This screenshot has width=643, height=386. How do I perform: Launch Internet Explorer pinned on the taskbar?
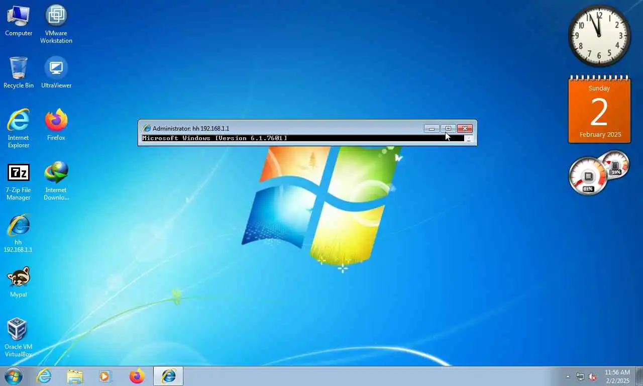click(x=44, y=376)
